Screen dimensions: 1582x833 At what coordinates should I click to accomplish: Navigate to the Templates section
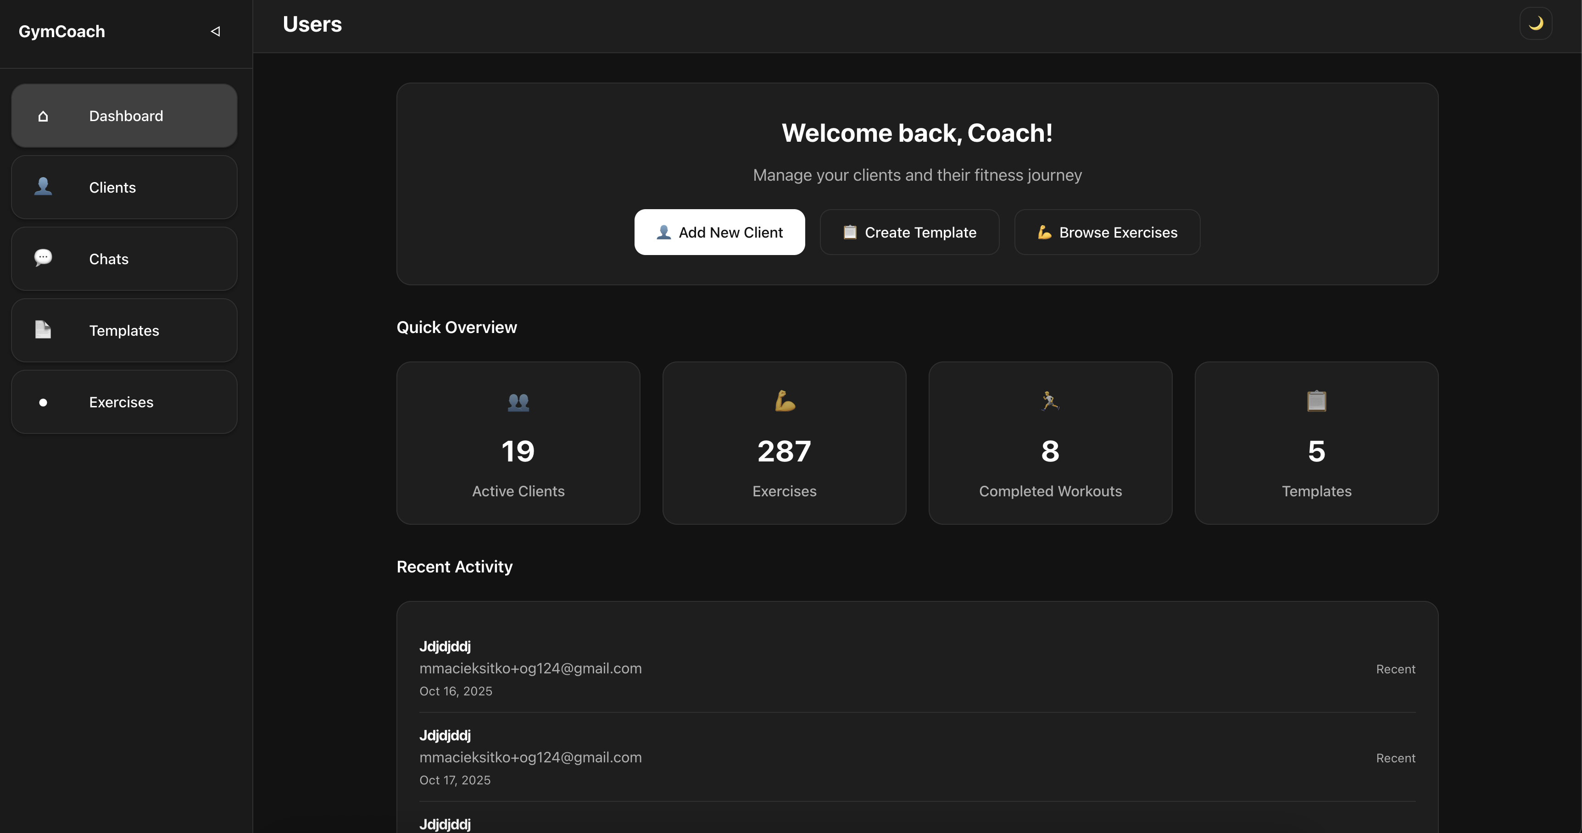123,330
